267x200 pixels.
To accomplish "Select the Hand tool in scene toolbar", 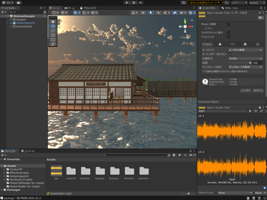I will point(53,21).
